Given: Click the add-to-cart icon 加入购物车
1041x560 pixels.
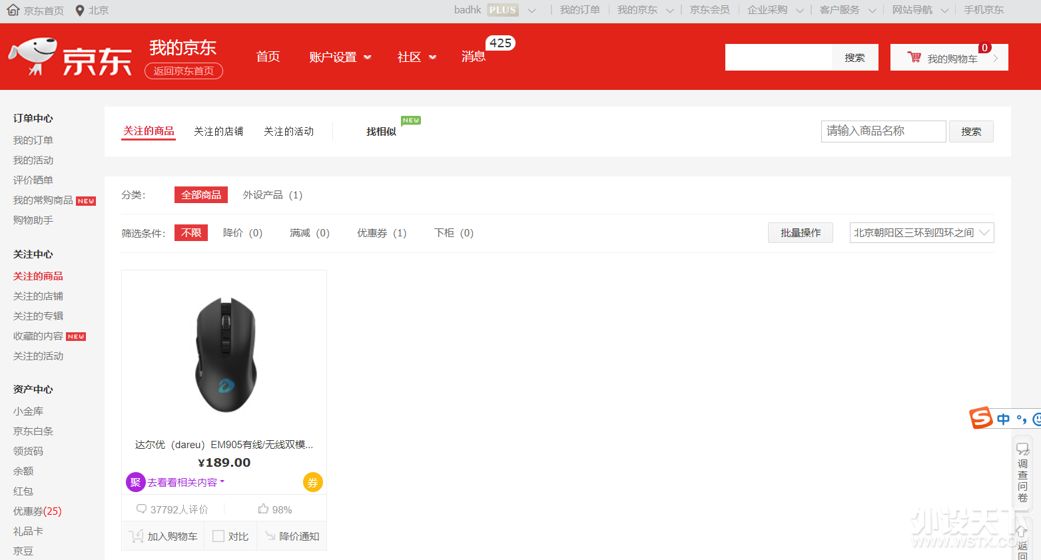Looking at the screenshot, I should click(x=137, y=536).
